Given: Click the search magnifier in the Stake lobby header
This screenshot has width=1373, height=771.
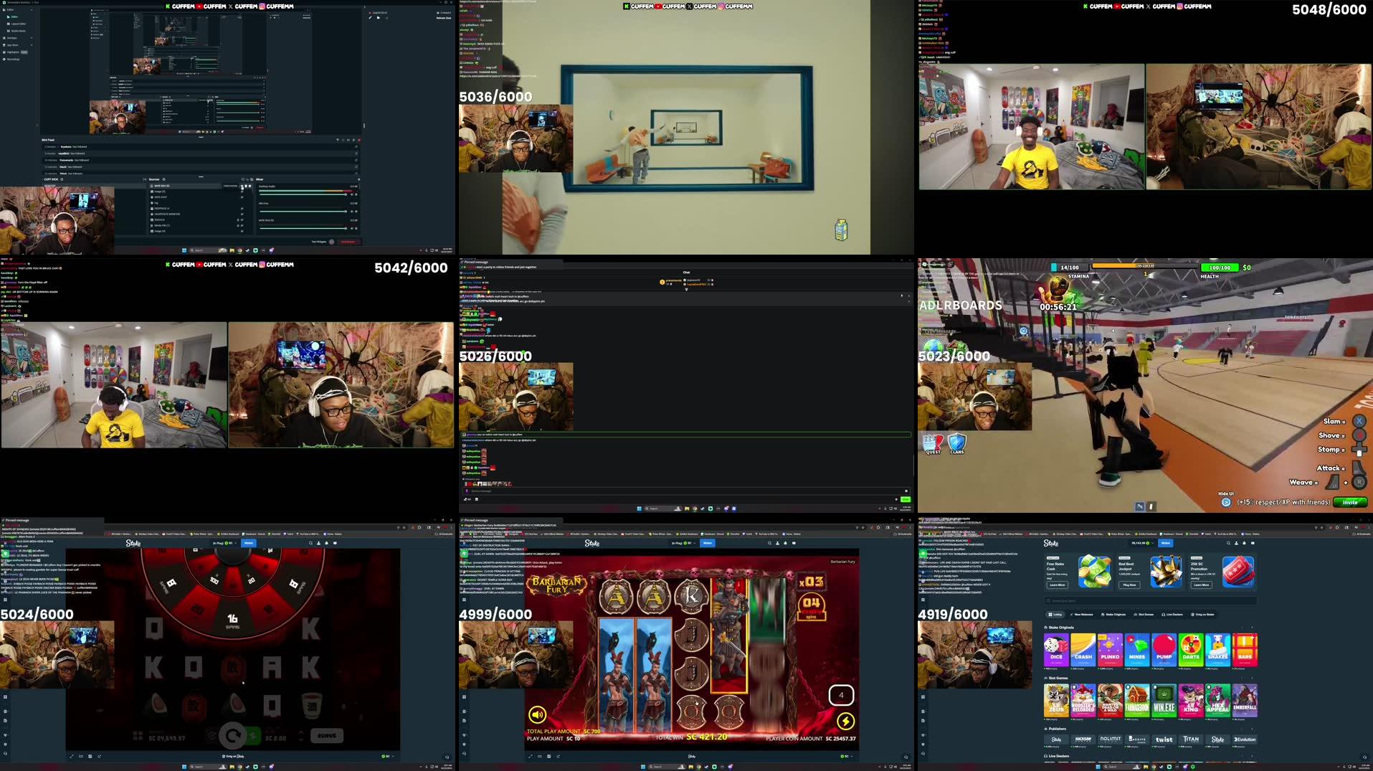Looking at the screenshot, I should [x=1228, y=543].
